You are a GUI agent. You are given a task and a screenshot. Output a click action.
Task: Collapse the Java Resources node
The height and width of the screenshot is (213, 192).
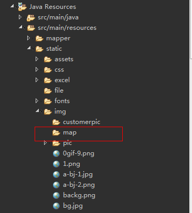click(x=12, y=6)
